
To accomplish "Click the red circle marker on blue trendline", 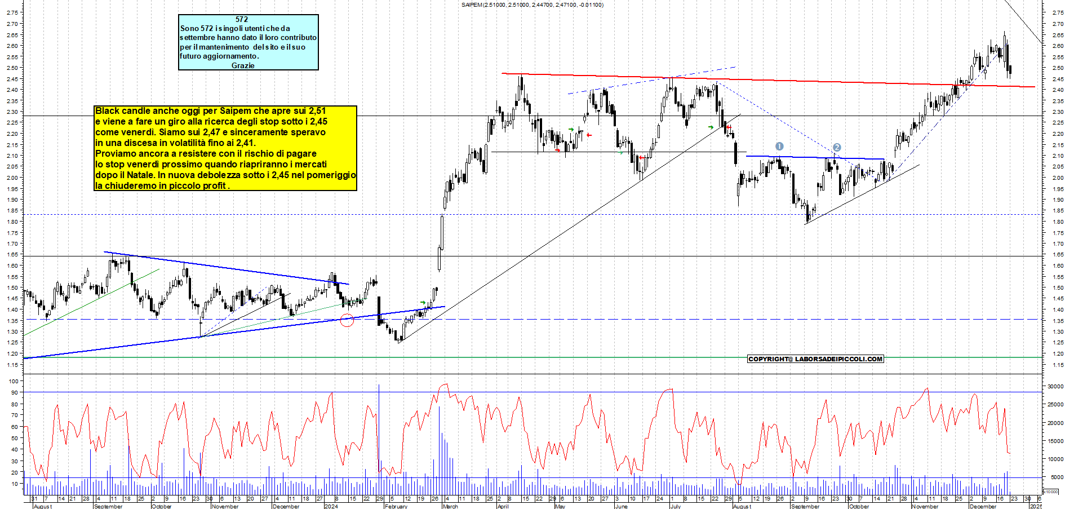I will tap(347, 320).
